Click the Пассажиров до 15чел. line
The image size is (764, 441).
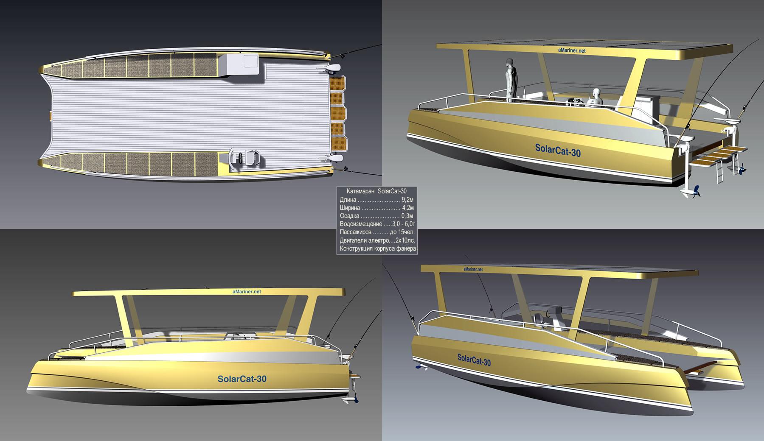point(376,232)
